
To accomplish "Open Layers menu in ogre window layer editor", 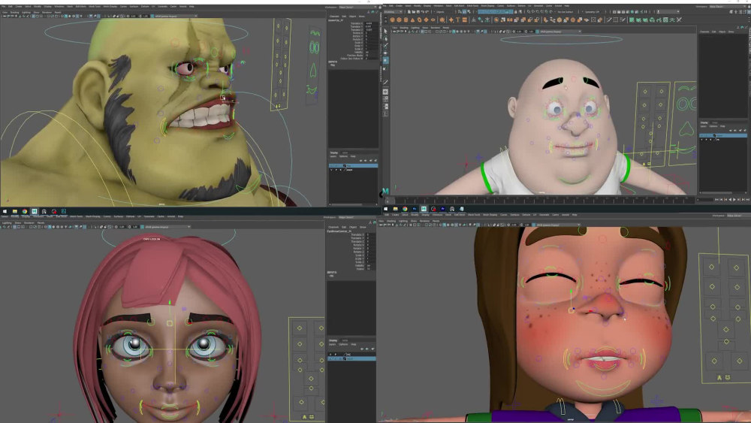I will point(333,156).
